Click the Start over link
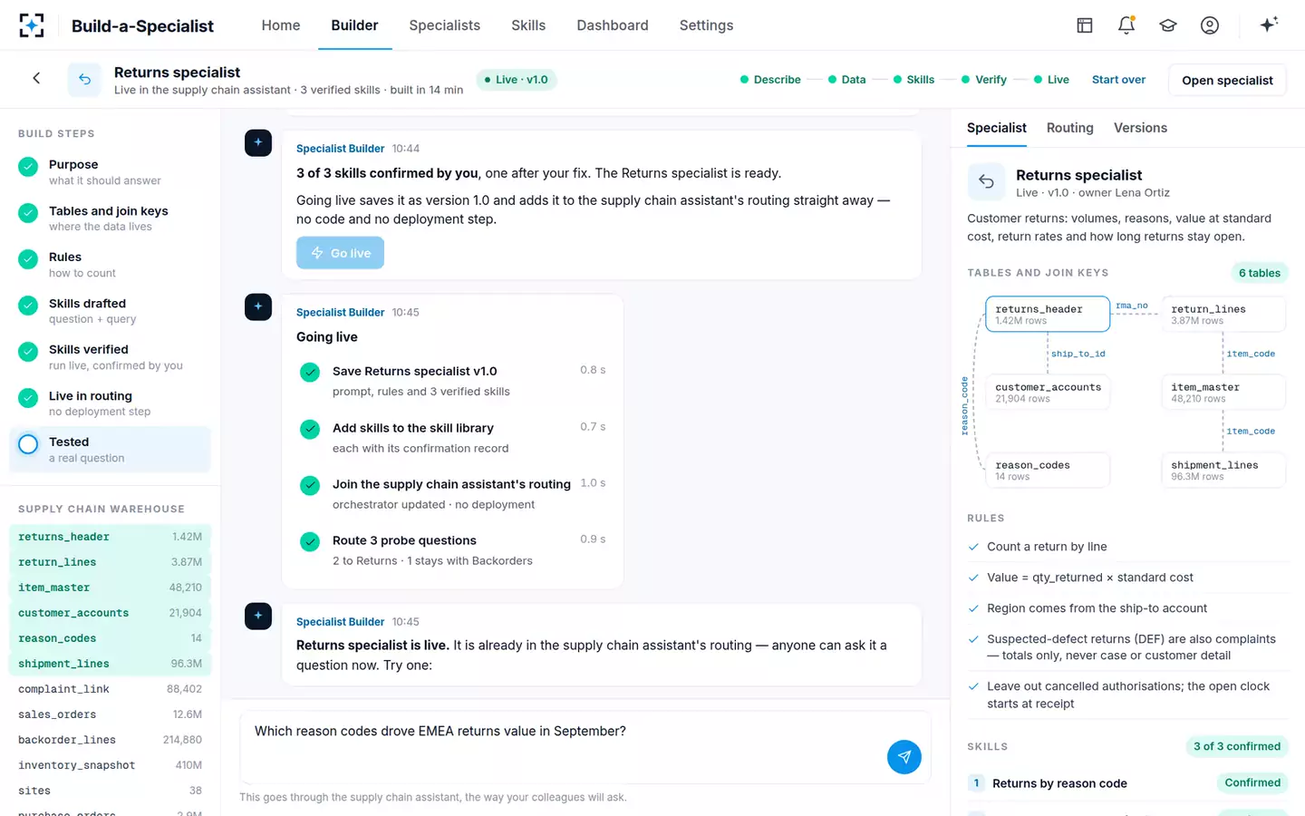The width and height of the screenshot is (1305, 816). pos(1118,80)
